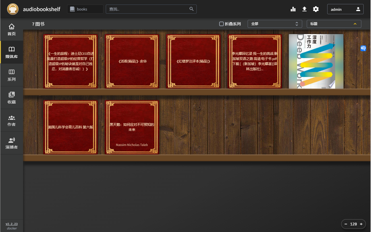Open settings via the gear icon

pos(316,9)
